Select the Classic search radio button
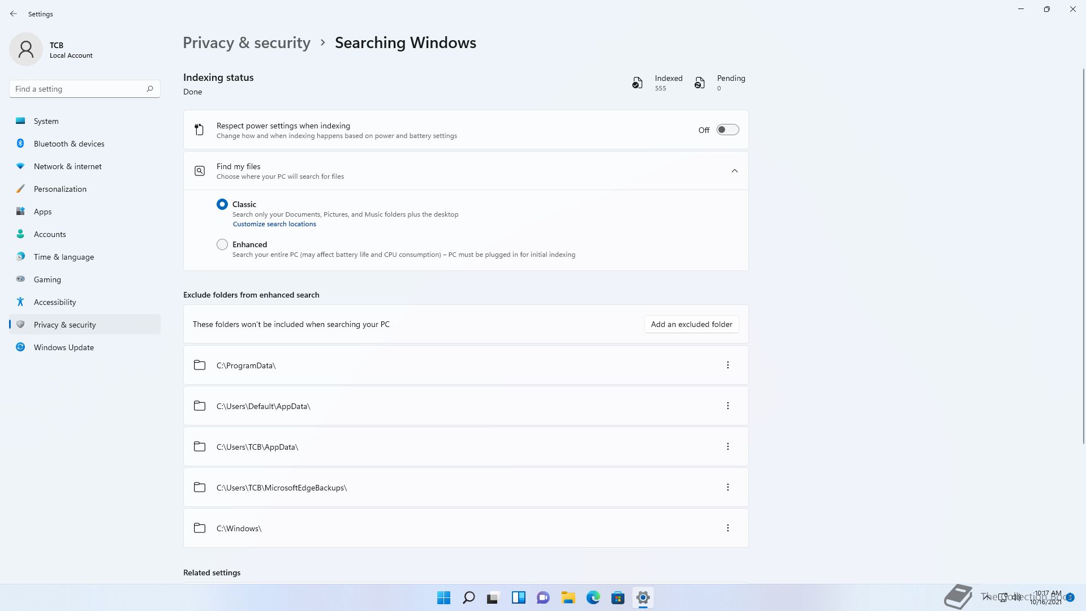The image size is (1086, 611). [222, 204]
